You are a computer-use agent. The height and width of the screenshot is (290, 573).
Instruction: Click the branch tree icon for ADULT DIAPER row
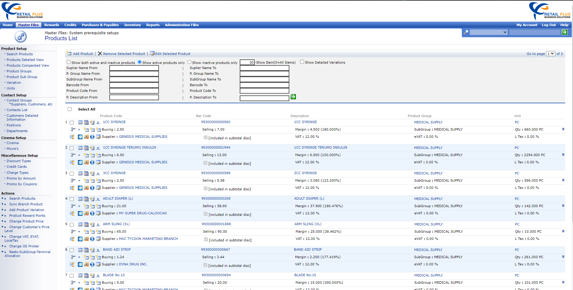click(72, 206)
